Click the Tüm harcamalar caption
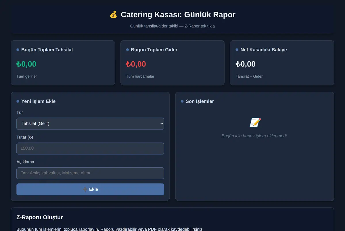This screenshot has height=231, width=345. [x=140, y=76]
